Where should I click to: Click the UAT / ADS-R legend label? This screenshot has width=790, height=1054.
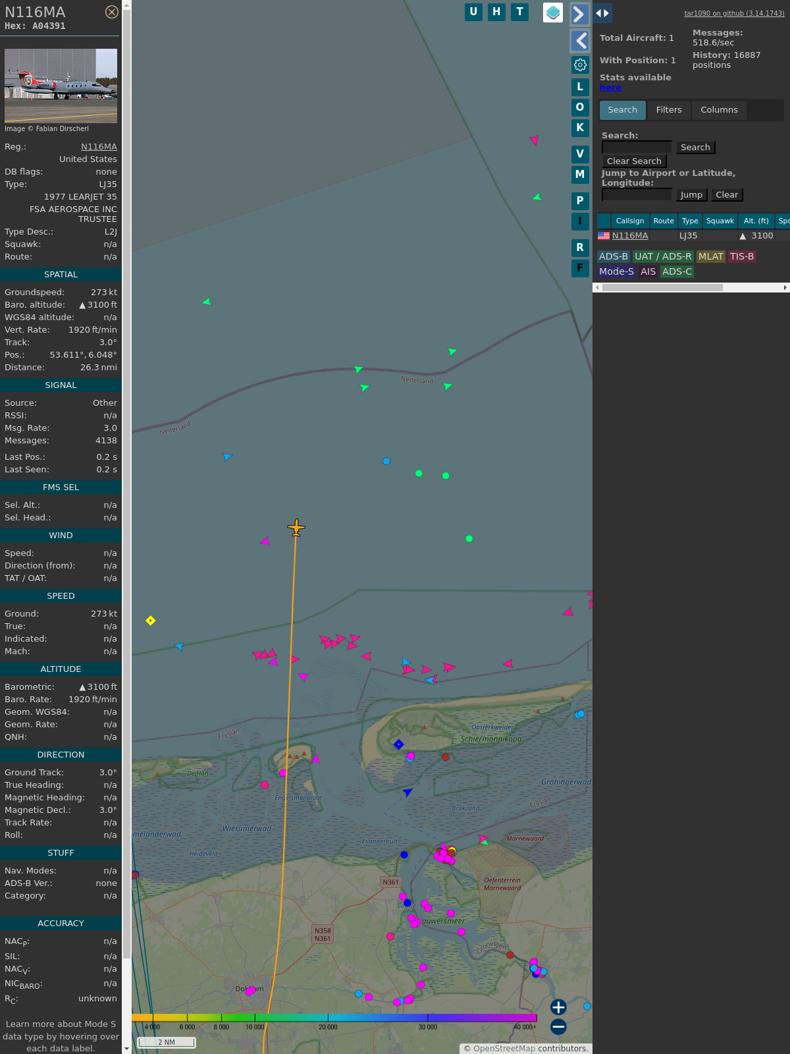tap(663, 257)
